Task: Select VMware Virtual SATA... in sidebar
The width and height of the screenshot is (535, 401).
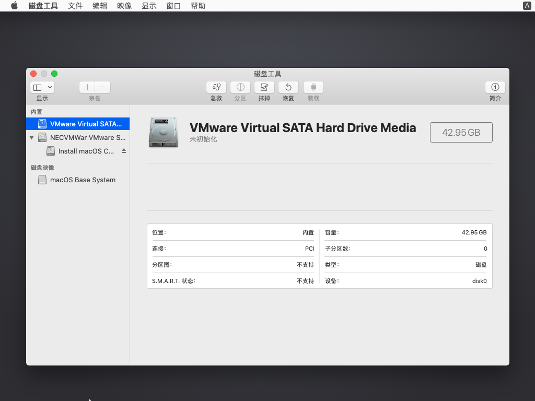Action: point(78,124)
